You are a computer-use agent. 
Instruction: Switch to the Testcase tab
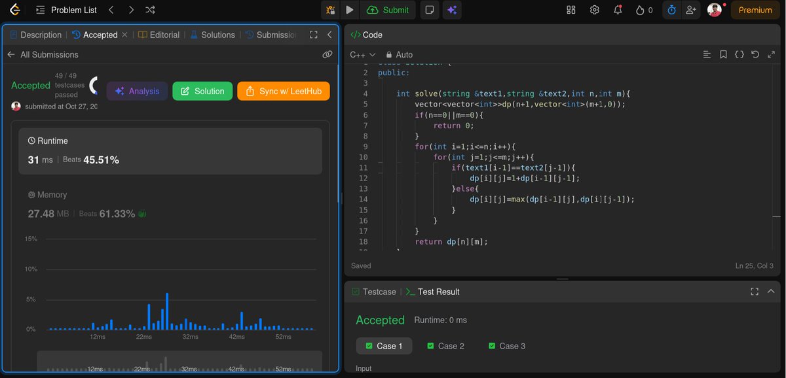coord(374,292)
